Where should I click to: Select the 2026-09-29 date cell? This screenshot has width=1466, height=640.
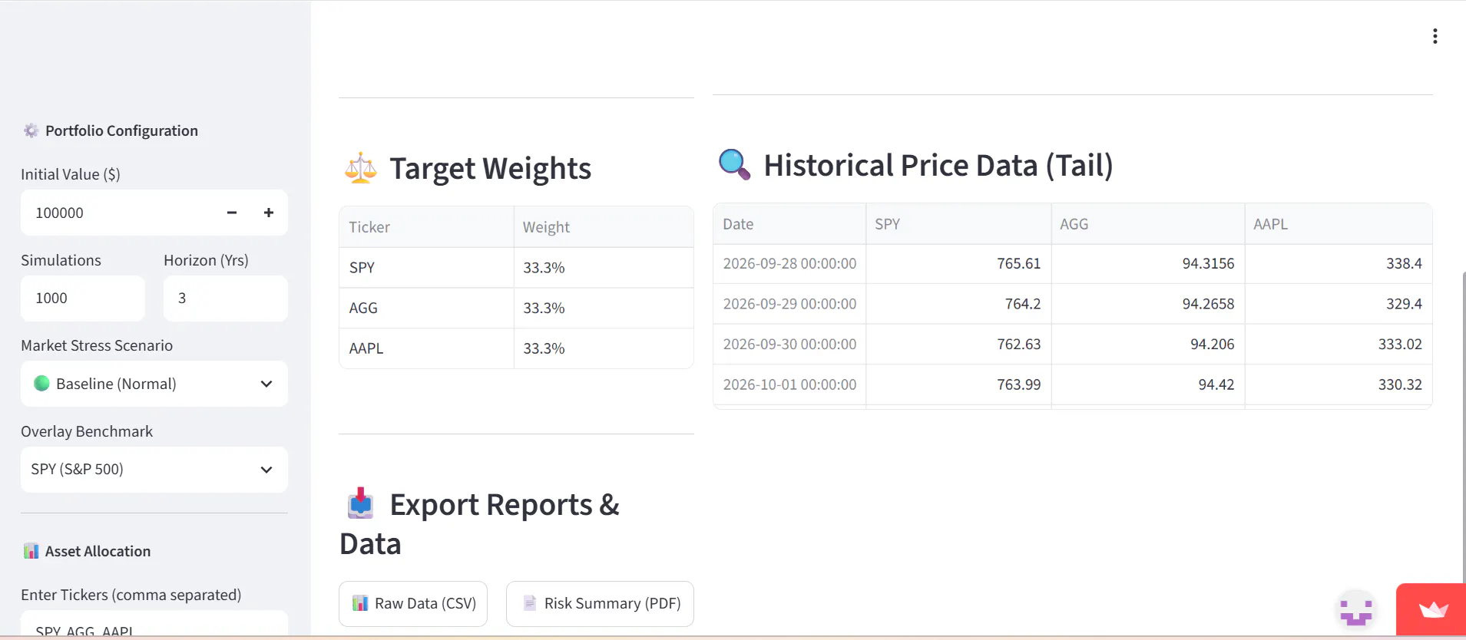pyautogui.click(x=789, y=304)
